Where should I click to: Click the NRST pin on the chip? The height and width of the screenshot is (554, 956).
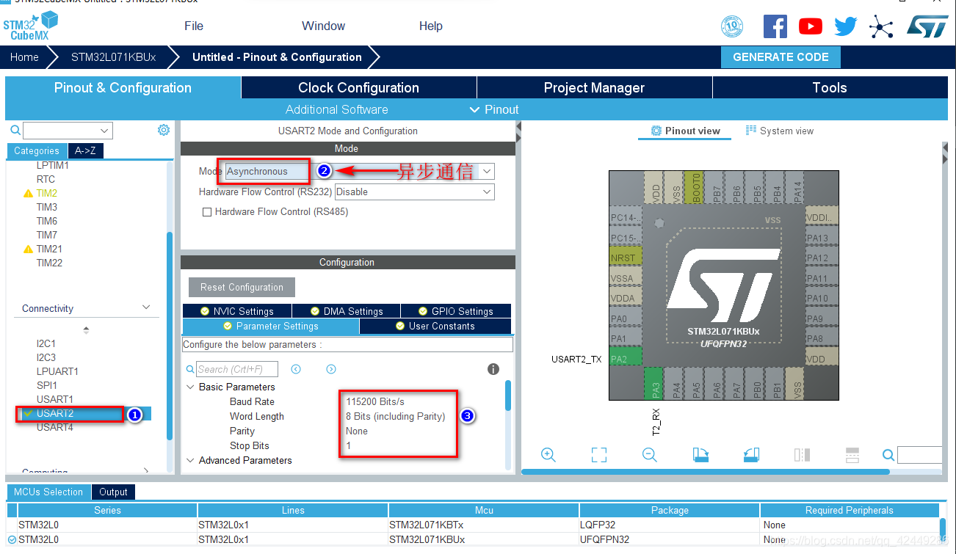[x=626, y=258]
